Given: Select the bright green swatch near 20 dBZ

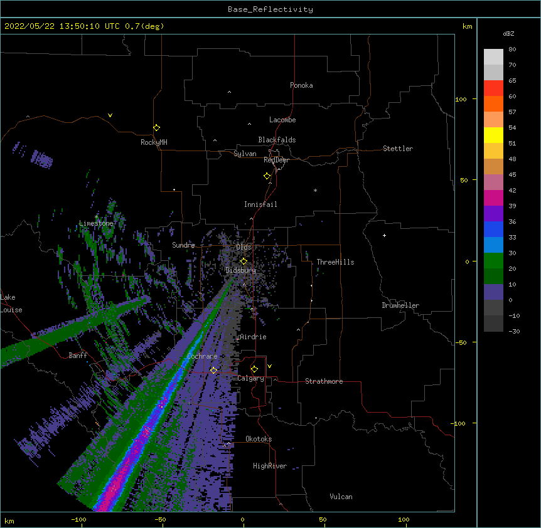Looking at the screenshot, I should tap(493, 261).
